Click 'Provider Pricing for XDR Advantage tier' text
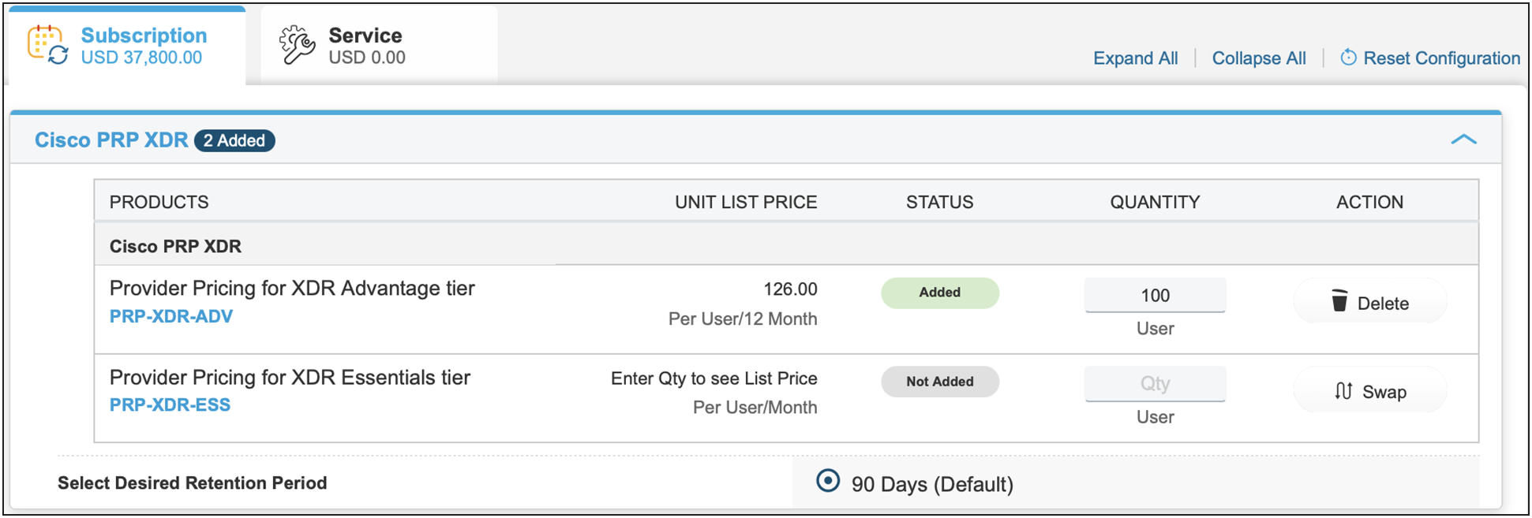Viewport: 1532px width, 518px height. coord(292,288)
